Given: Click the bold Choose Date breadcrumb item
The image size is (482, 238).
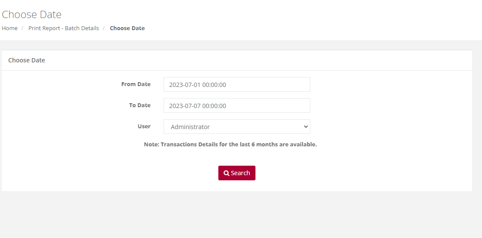Looking at the screenshot, I should [127, 28].
